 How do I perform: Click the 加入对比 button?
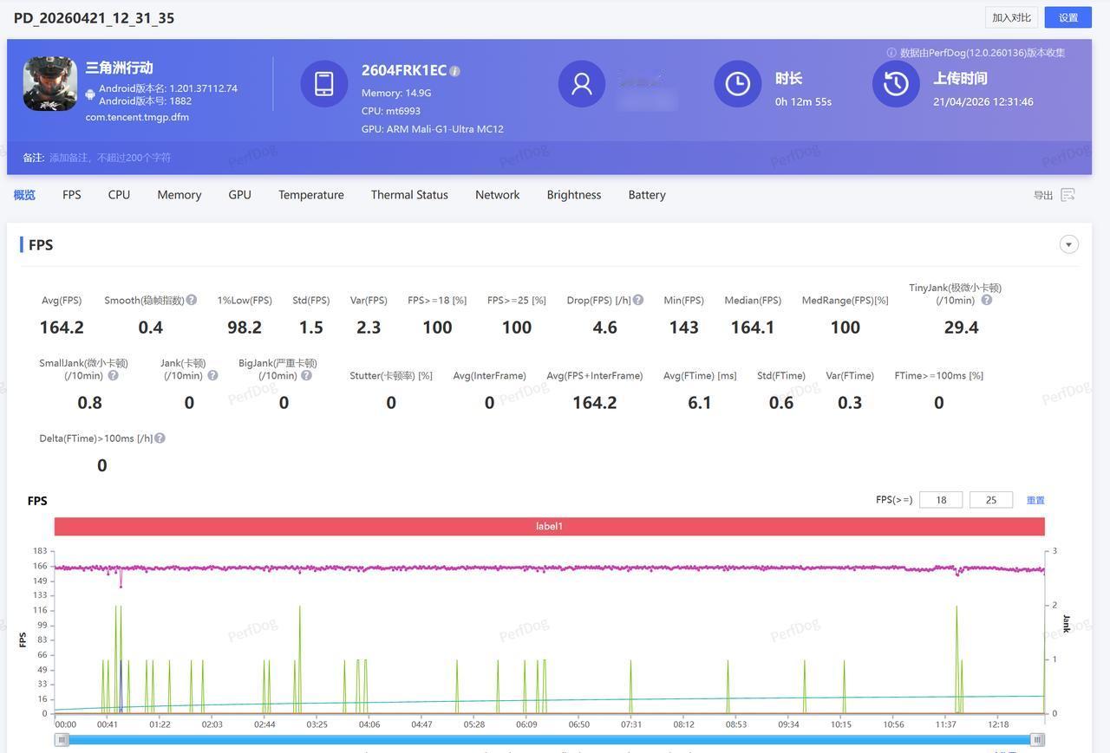(1011, 17)
